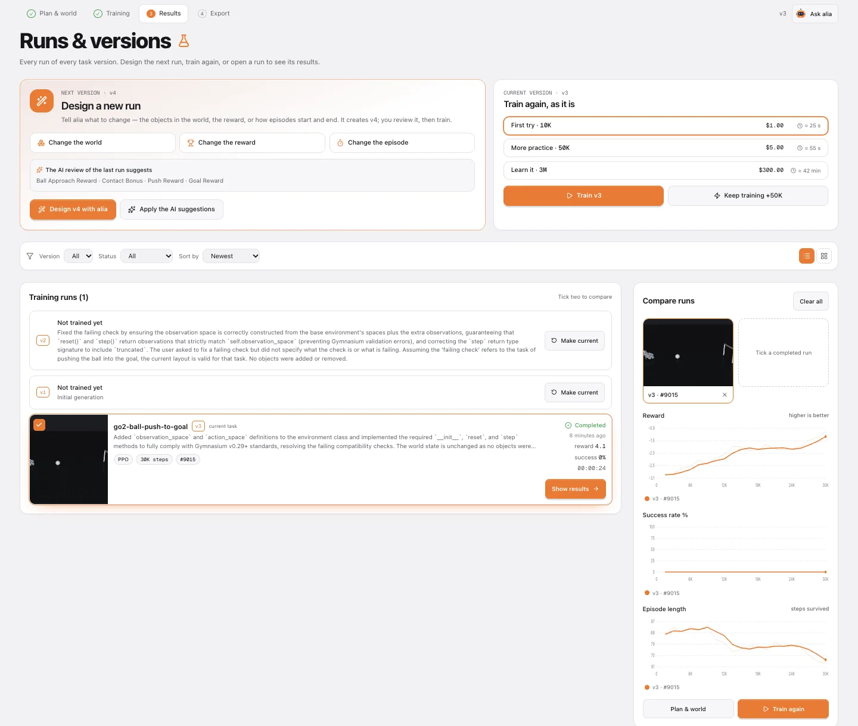
Task: Make v2 the current version
Action: tap(574, 341)
